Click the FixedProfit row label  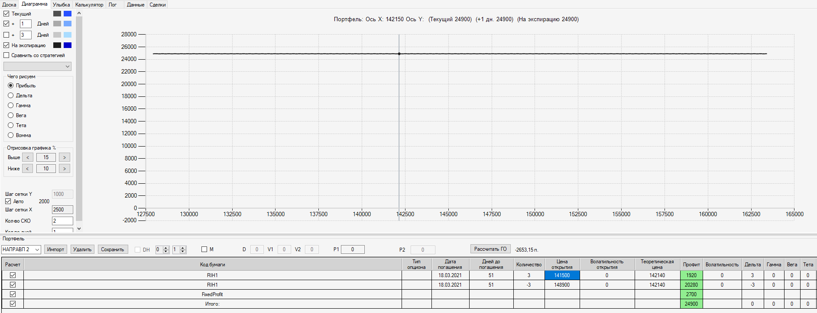(x=212, y=294)
